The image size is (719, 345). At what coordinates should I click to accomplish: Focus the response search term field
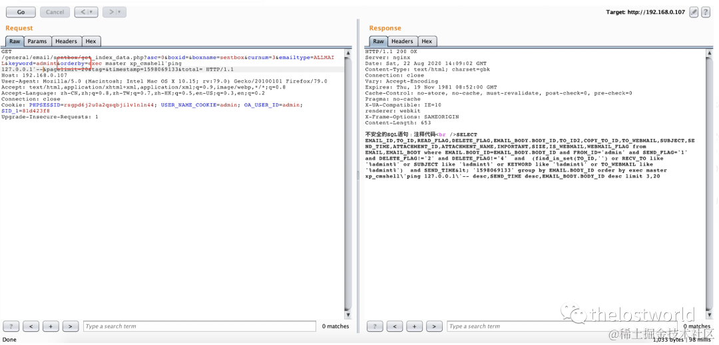pos(563,326)
